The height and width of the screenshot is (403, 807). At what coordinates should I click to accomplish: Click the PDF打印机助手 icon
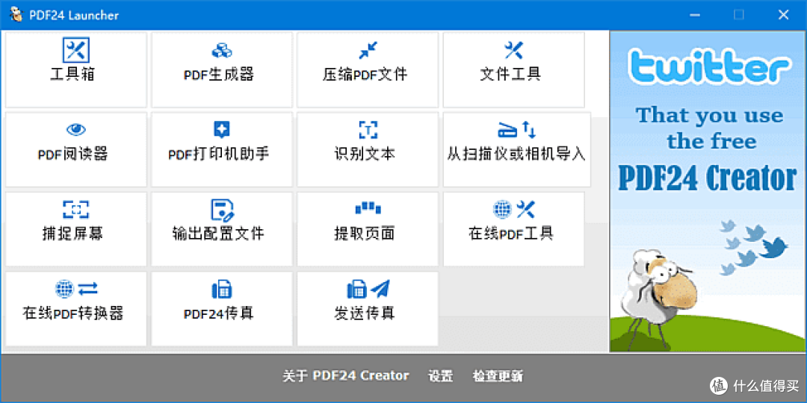pos(222,130)
